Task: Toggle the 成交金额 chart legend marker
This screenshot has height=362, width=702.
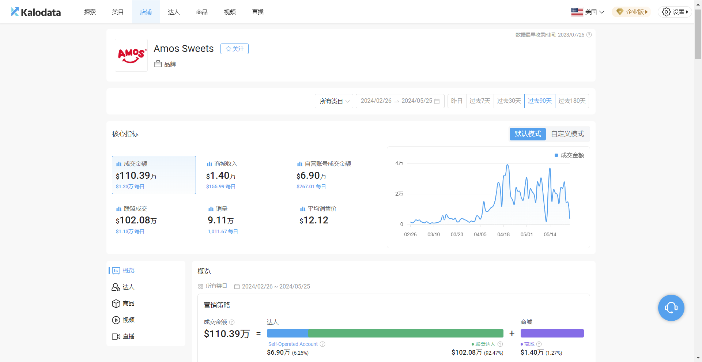Action: [x=556, y=155]
